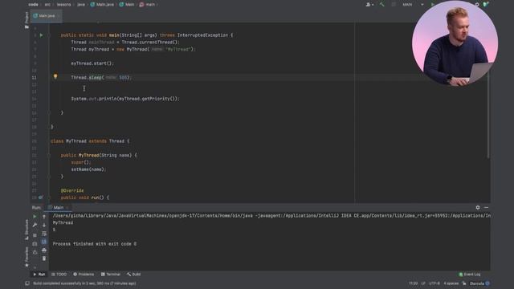Toggle scroll to end in console
The image size is (514, 289).
44,242
